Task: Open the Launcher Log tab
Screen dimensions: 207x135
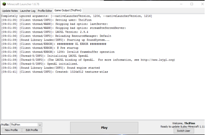Action: pos(28,11)
